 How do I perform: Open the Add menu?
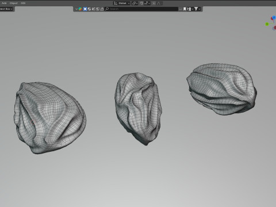click(4, 3)
